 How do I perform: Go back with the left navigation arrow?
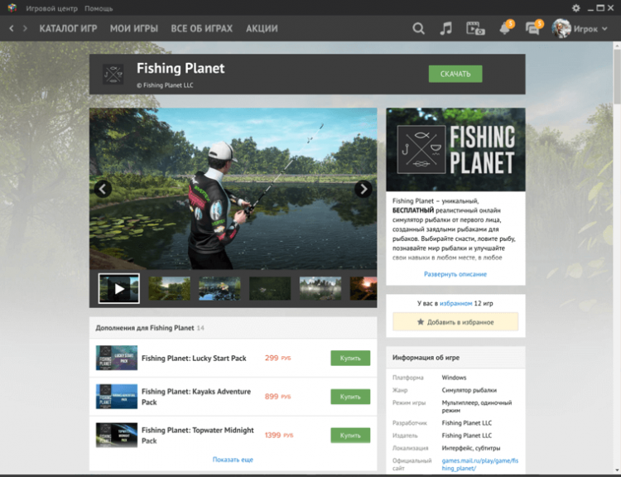click(12, 28)
